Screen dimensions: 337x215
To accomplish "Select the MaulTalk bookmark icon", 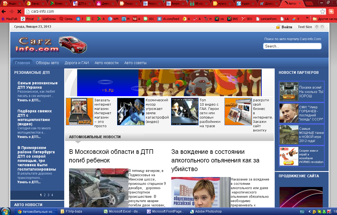I will point(3,19).
